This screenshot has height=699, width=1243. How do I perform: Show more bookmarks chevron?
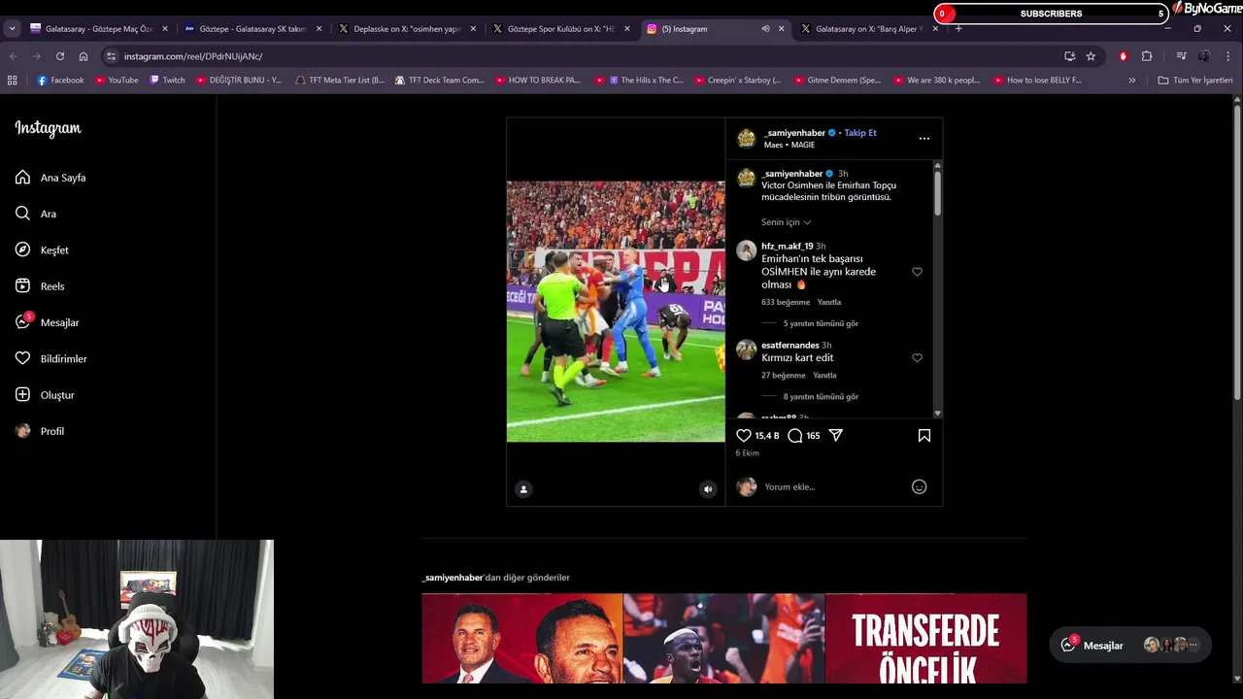click(x=1131, y=81)
